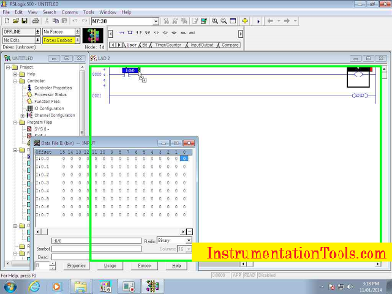Image resolution: width=392 pixels, height=294 pixels.
Task: Insert the ABL instruction
Action: click(183, 32)
